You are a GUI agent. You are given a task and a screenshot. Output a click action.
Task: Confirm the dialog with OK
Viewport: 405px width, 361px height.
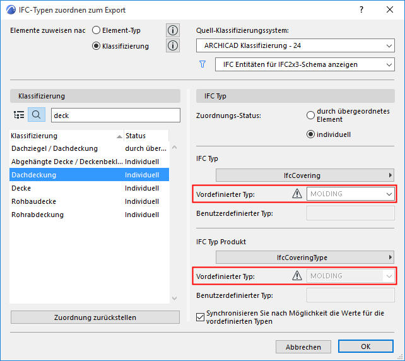[x=365, y=346]
